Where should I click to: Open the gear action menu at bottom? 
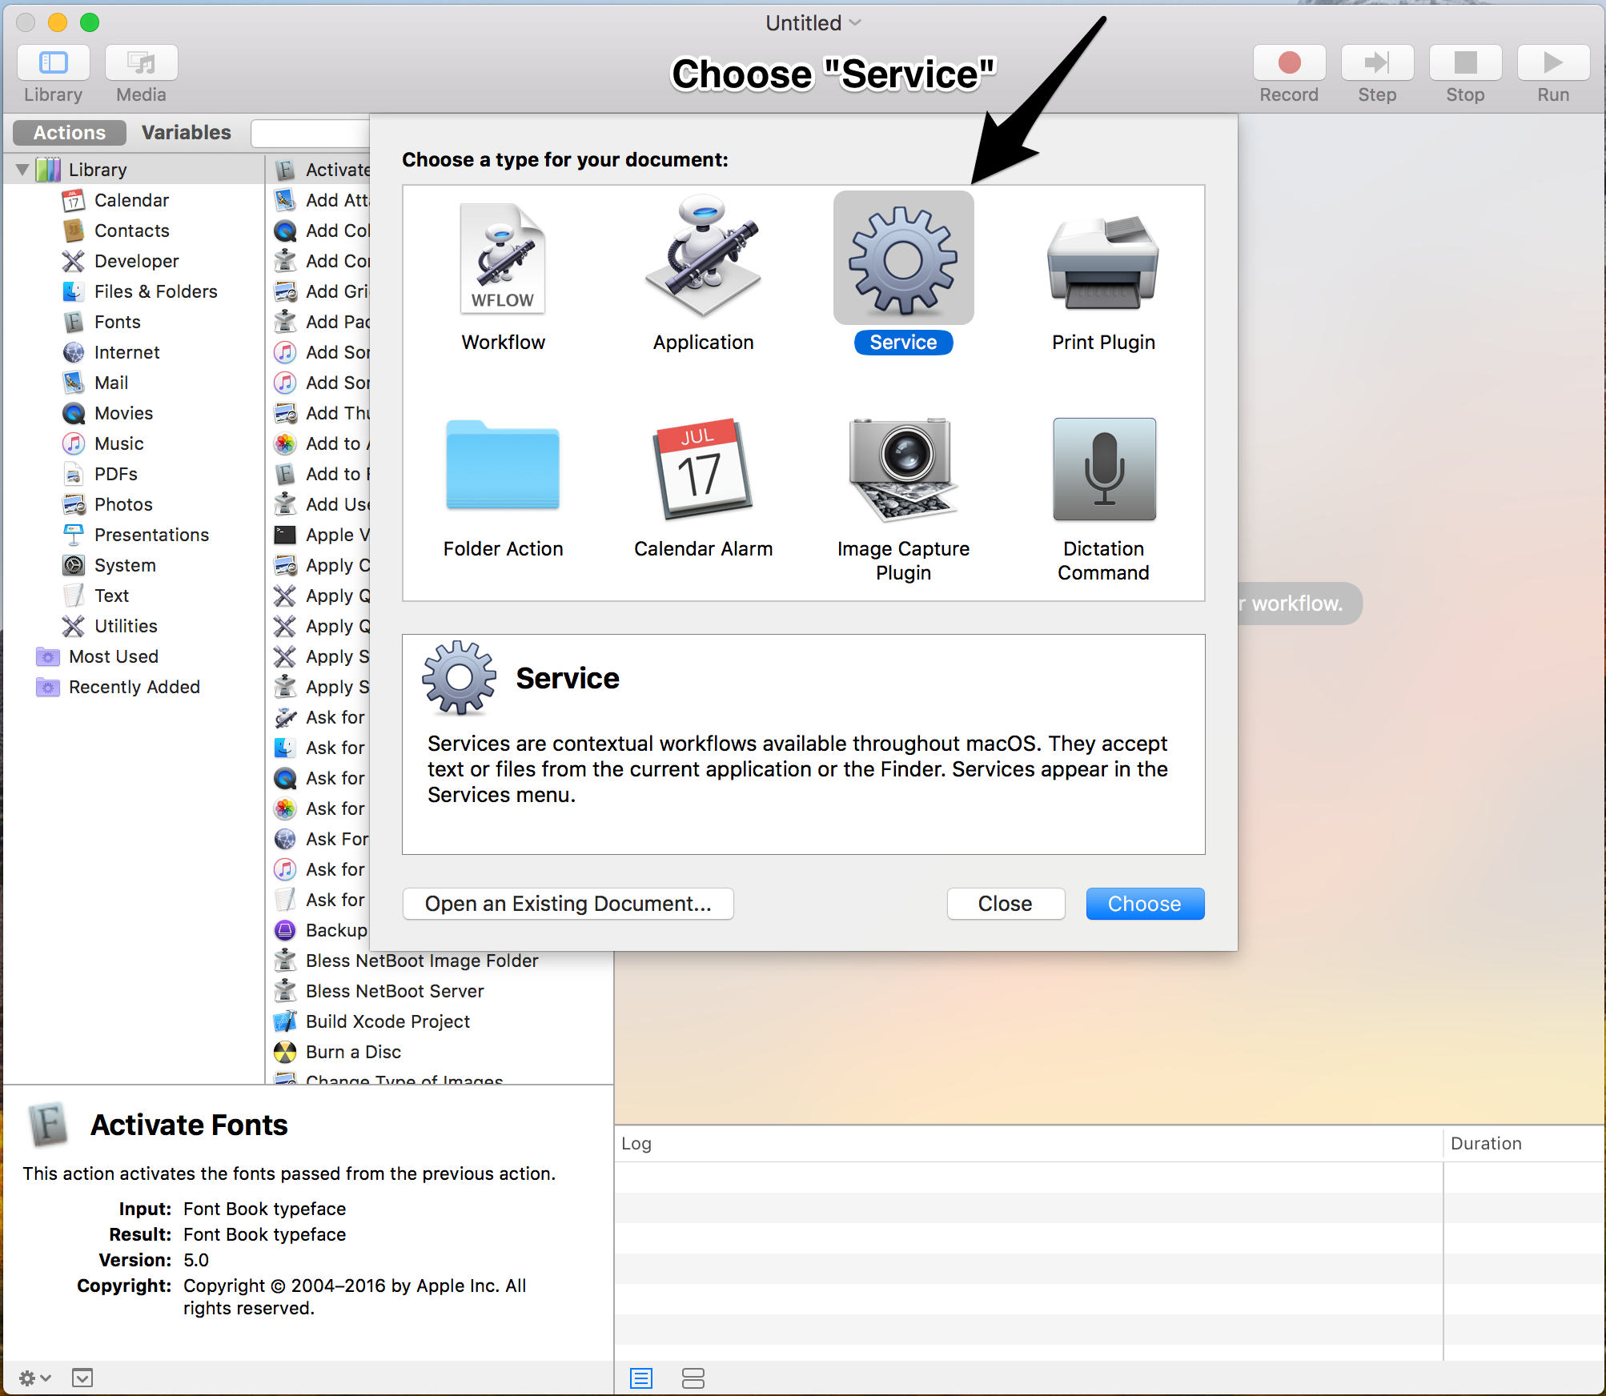[x=34, y=1378]
